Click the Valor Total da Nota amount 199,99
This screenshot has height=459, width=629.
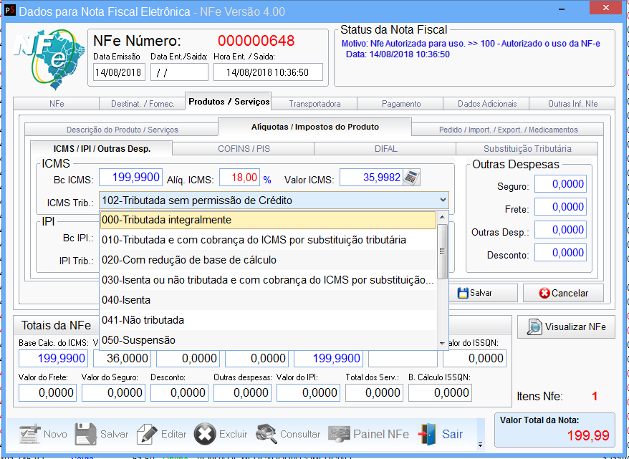[588, 435]
